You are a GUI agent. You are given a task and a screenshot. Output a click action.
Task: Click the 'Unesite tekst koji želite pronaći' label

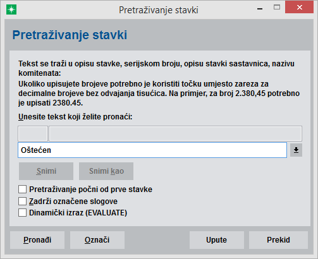(75, 117)
